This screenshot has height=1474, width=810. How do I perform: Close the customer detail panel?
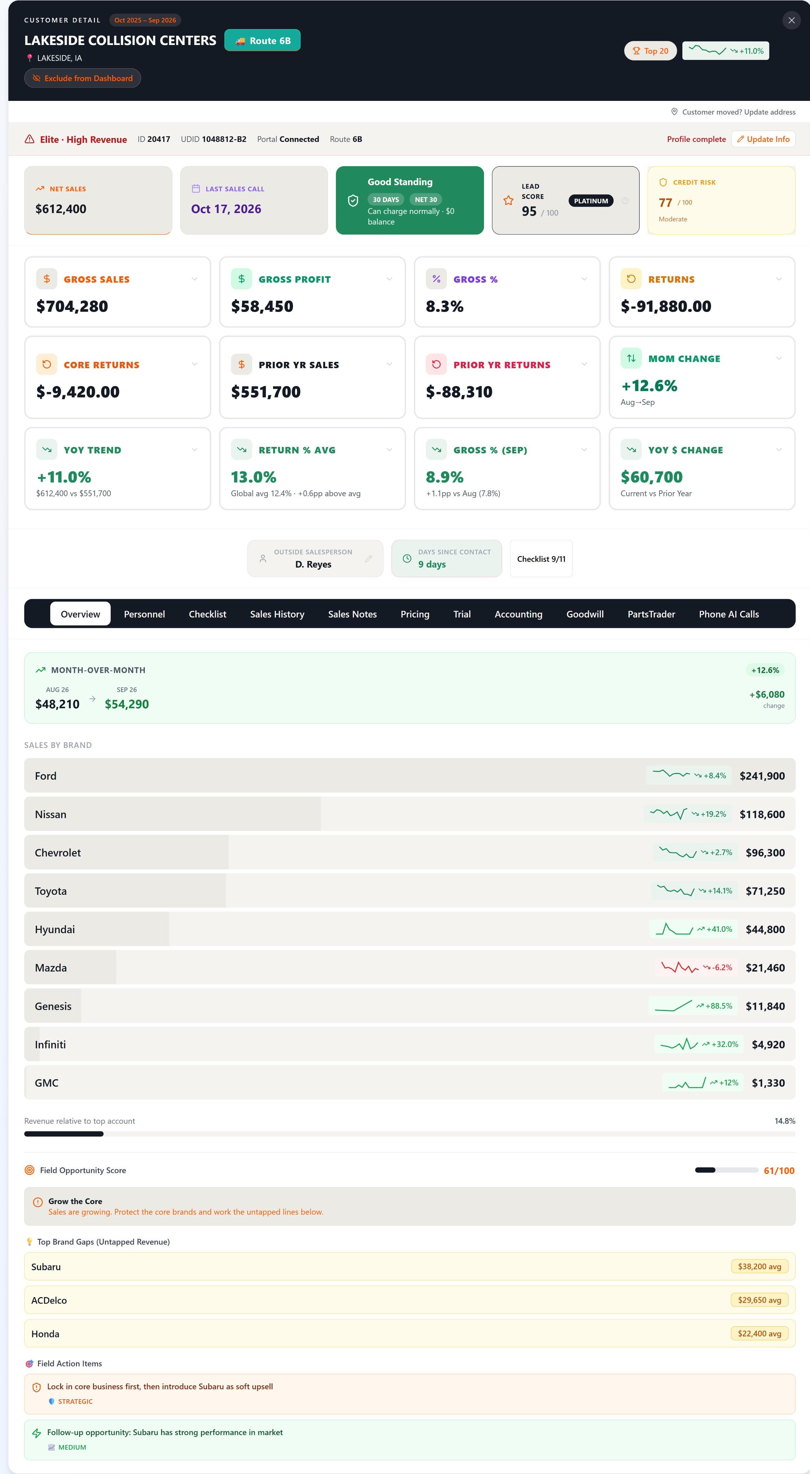tap(792, 21)
